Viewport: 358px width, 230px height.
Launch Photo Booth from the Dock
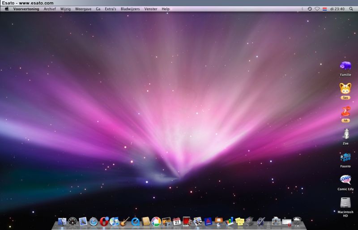coord(187,221)
